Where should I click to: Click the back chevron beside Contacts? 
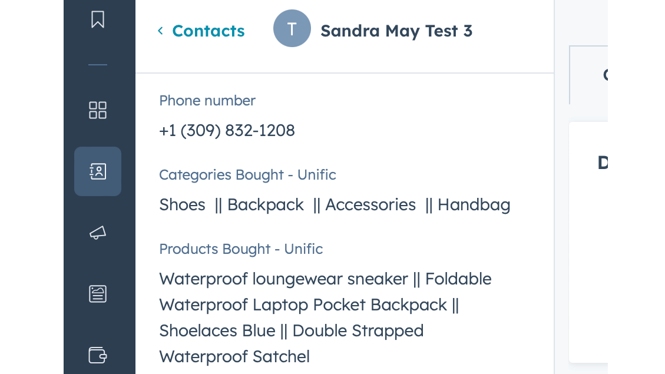(160, 31)
